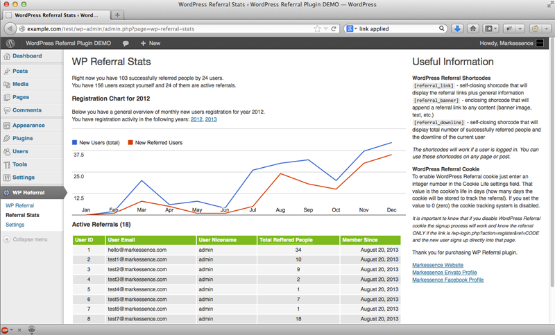This screenshot has width=555, height=335.
Task: Open the New content admin bar menu
Action: (151, 43)
